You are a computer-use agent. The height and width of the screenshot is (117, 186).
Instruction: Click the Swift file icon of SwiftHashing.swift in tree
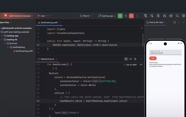click(x=14, y=51)
